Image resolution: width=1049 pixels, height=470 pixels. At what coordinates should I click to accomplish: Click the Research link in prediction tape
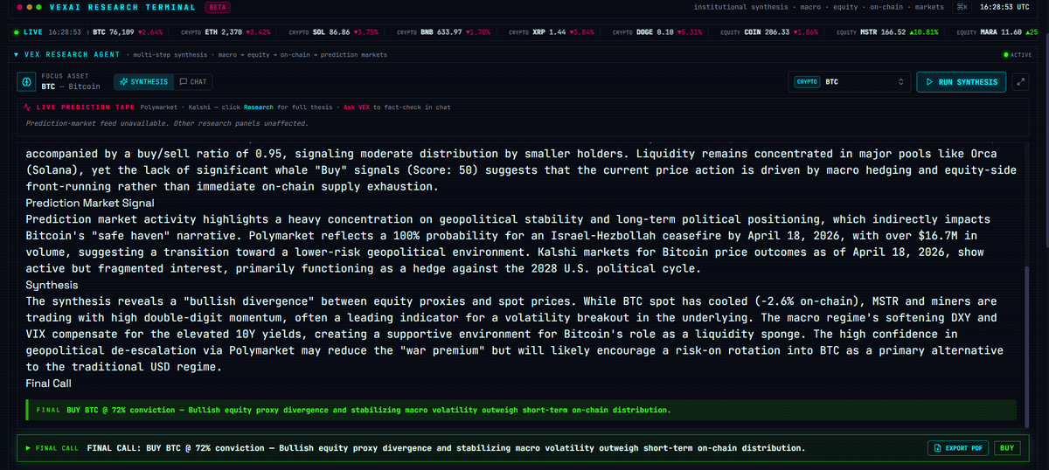(258, 107)
